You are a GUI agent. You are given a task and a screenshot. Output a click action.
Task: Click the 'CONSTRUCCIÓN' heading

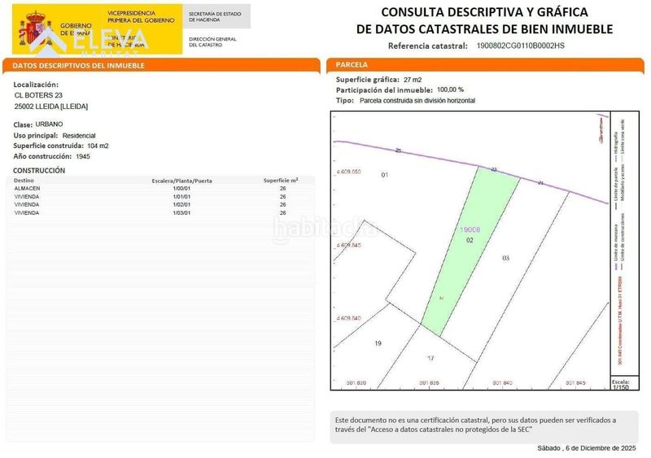tap(39, 170)
